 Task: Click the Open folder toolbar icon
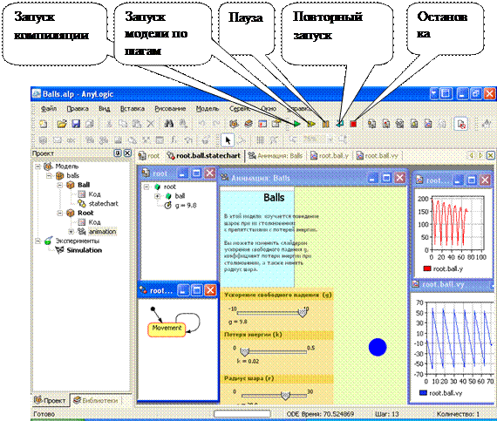click(x=62, y=124)
